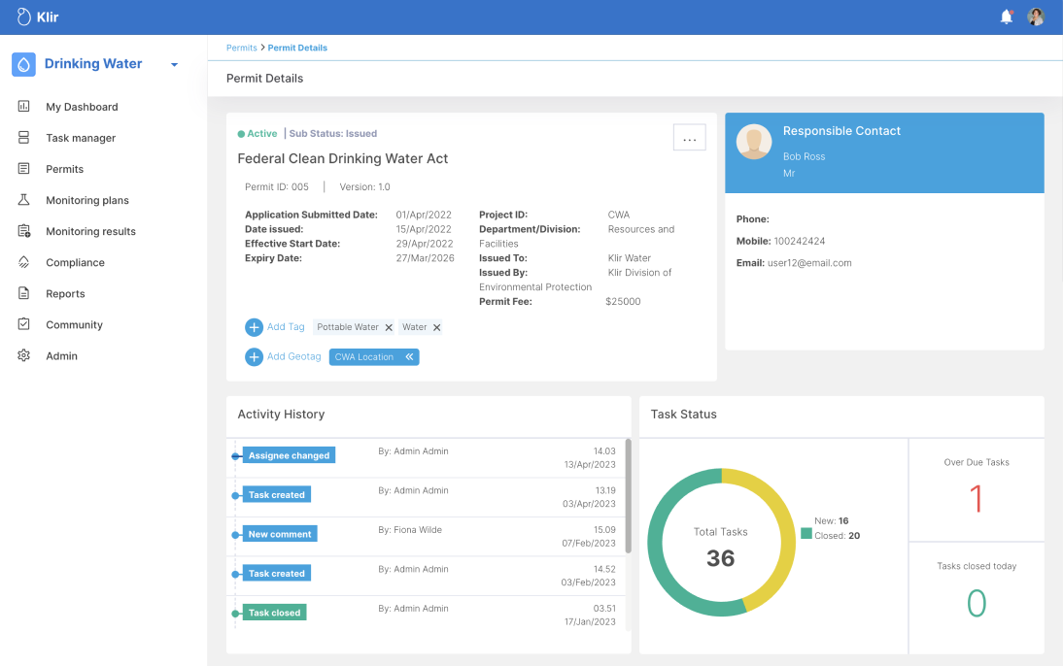Image resolution: width=1063 pixels, height=666 pixels.
Task: Collapse the CWA Location geotag chevron
Action: pyautogui.click(x=410, y=357)
